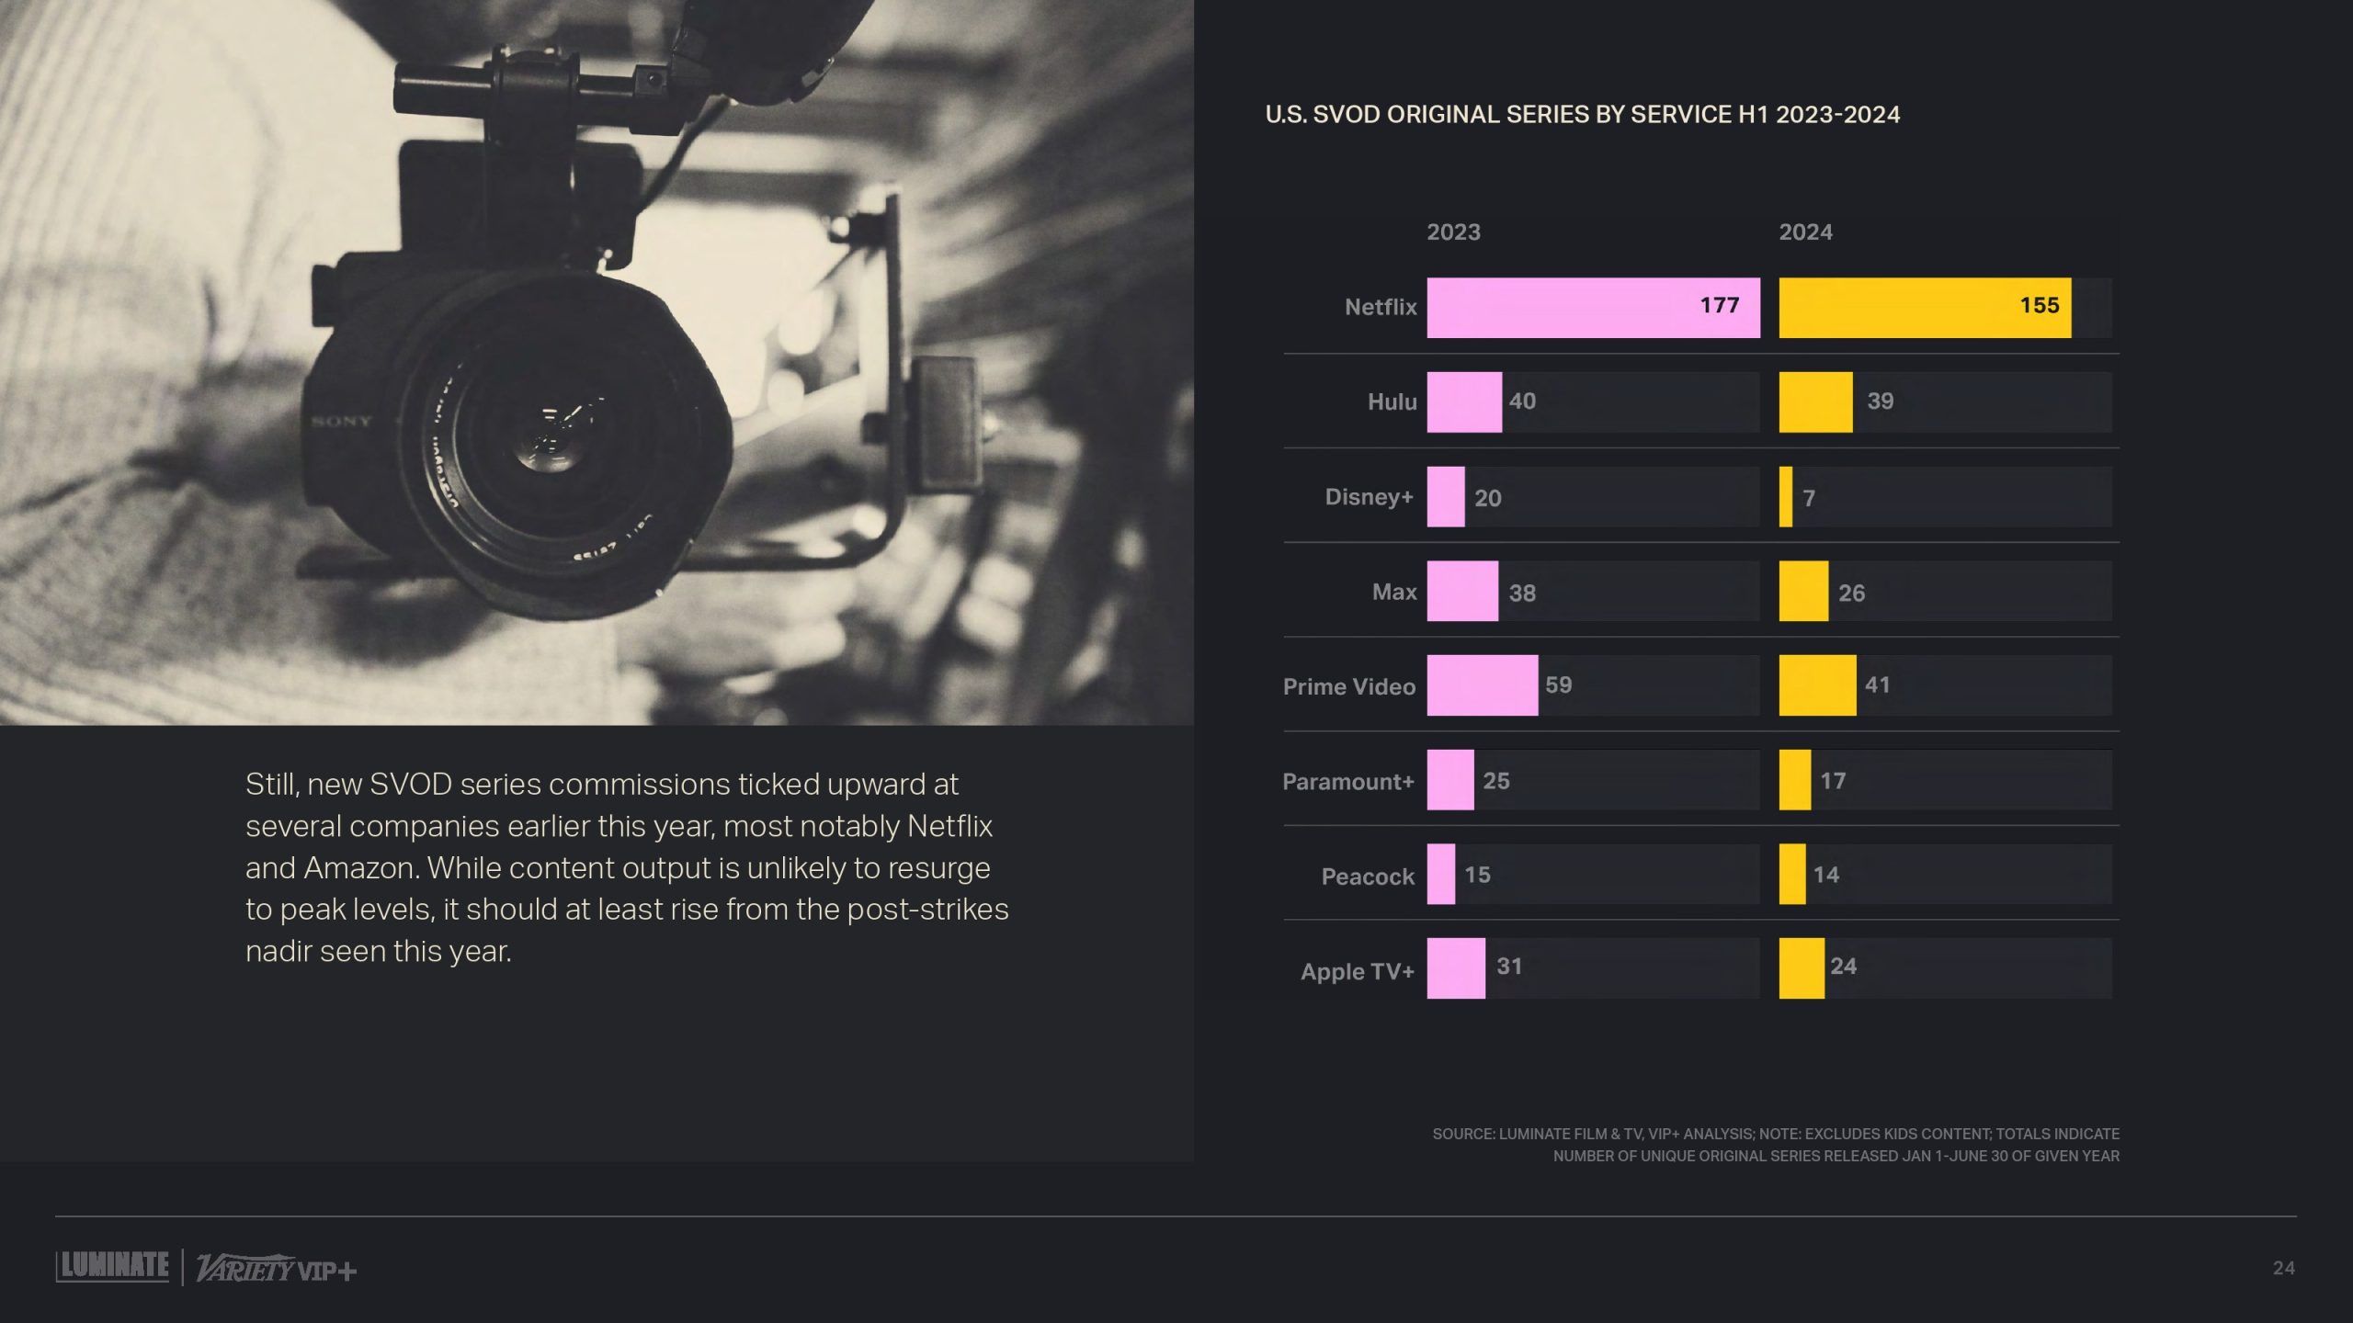The height and width of the screenshot is (1323, 2353).
Task: Click the Max row label
Action: [x=1394, y=592]
